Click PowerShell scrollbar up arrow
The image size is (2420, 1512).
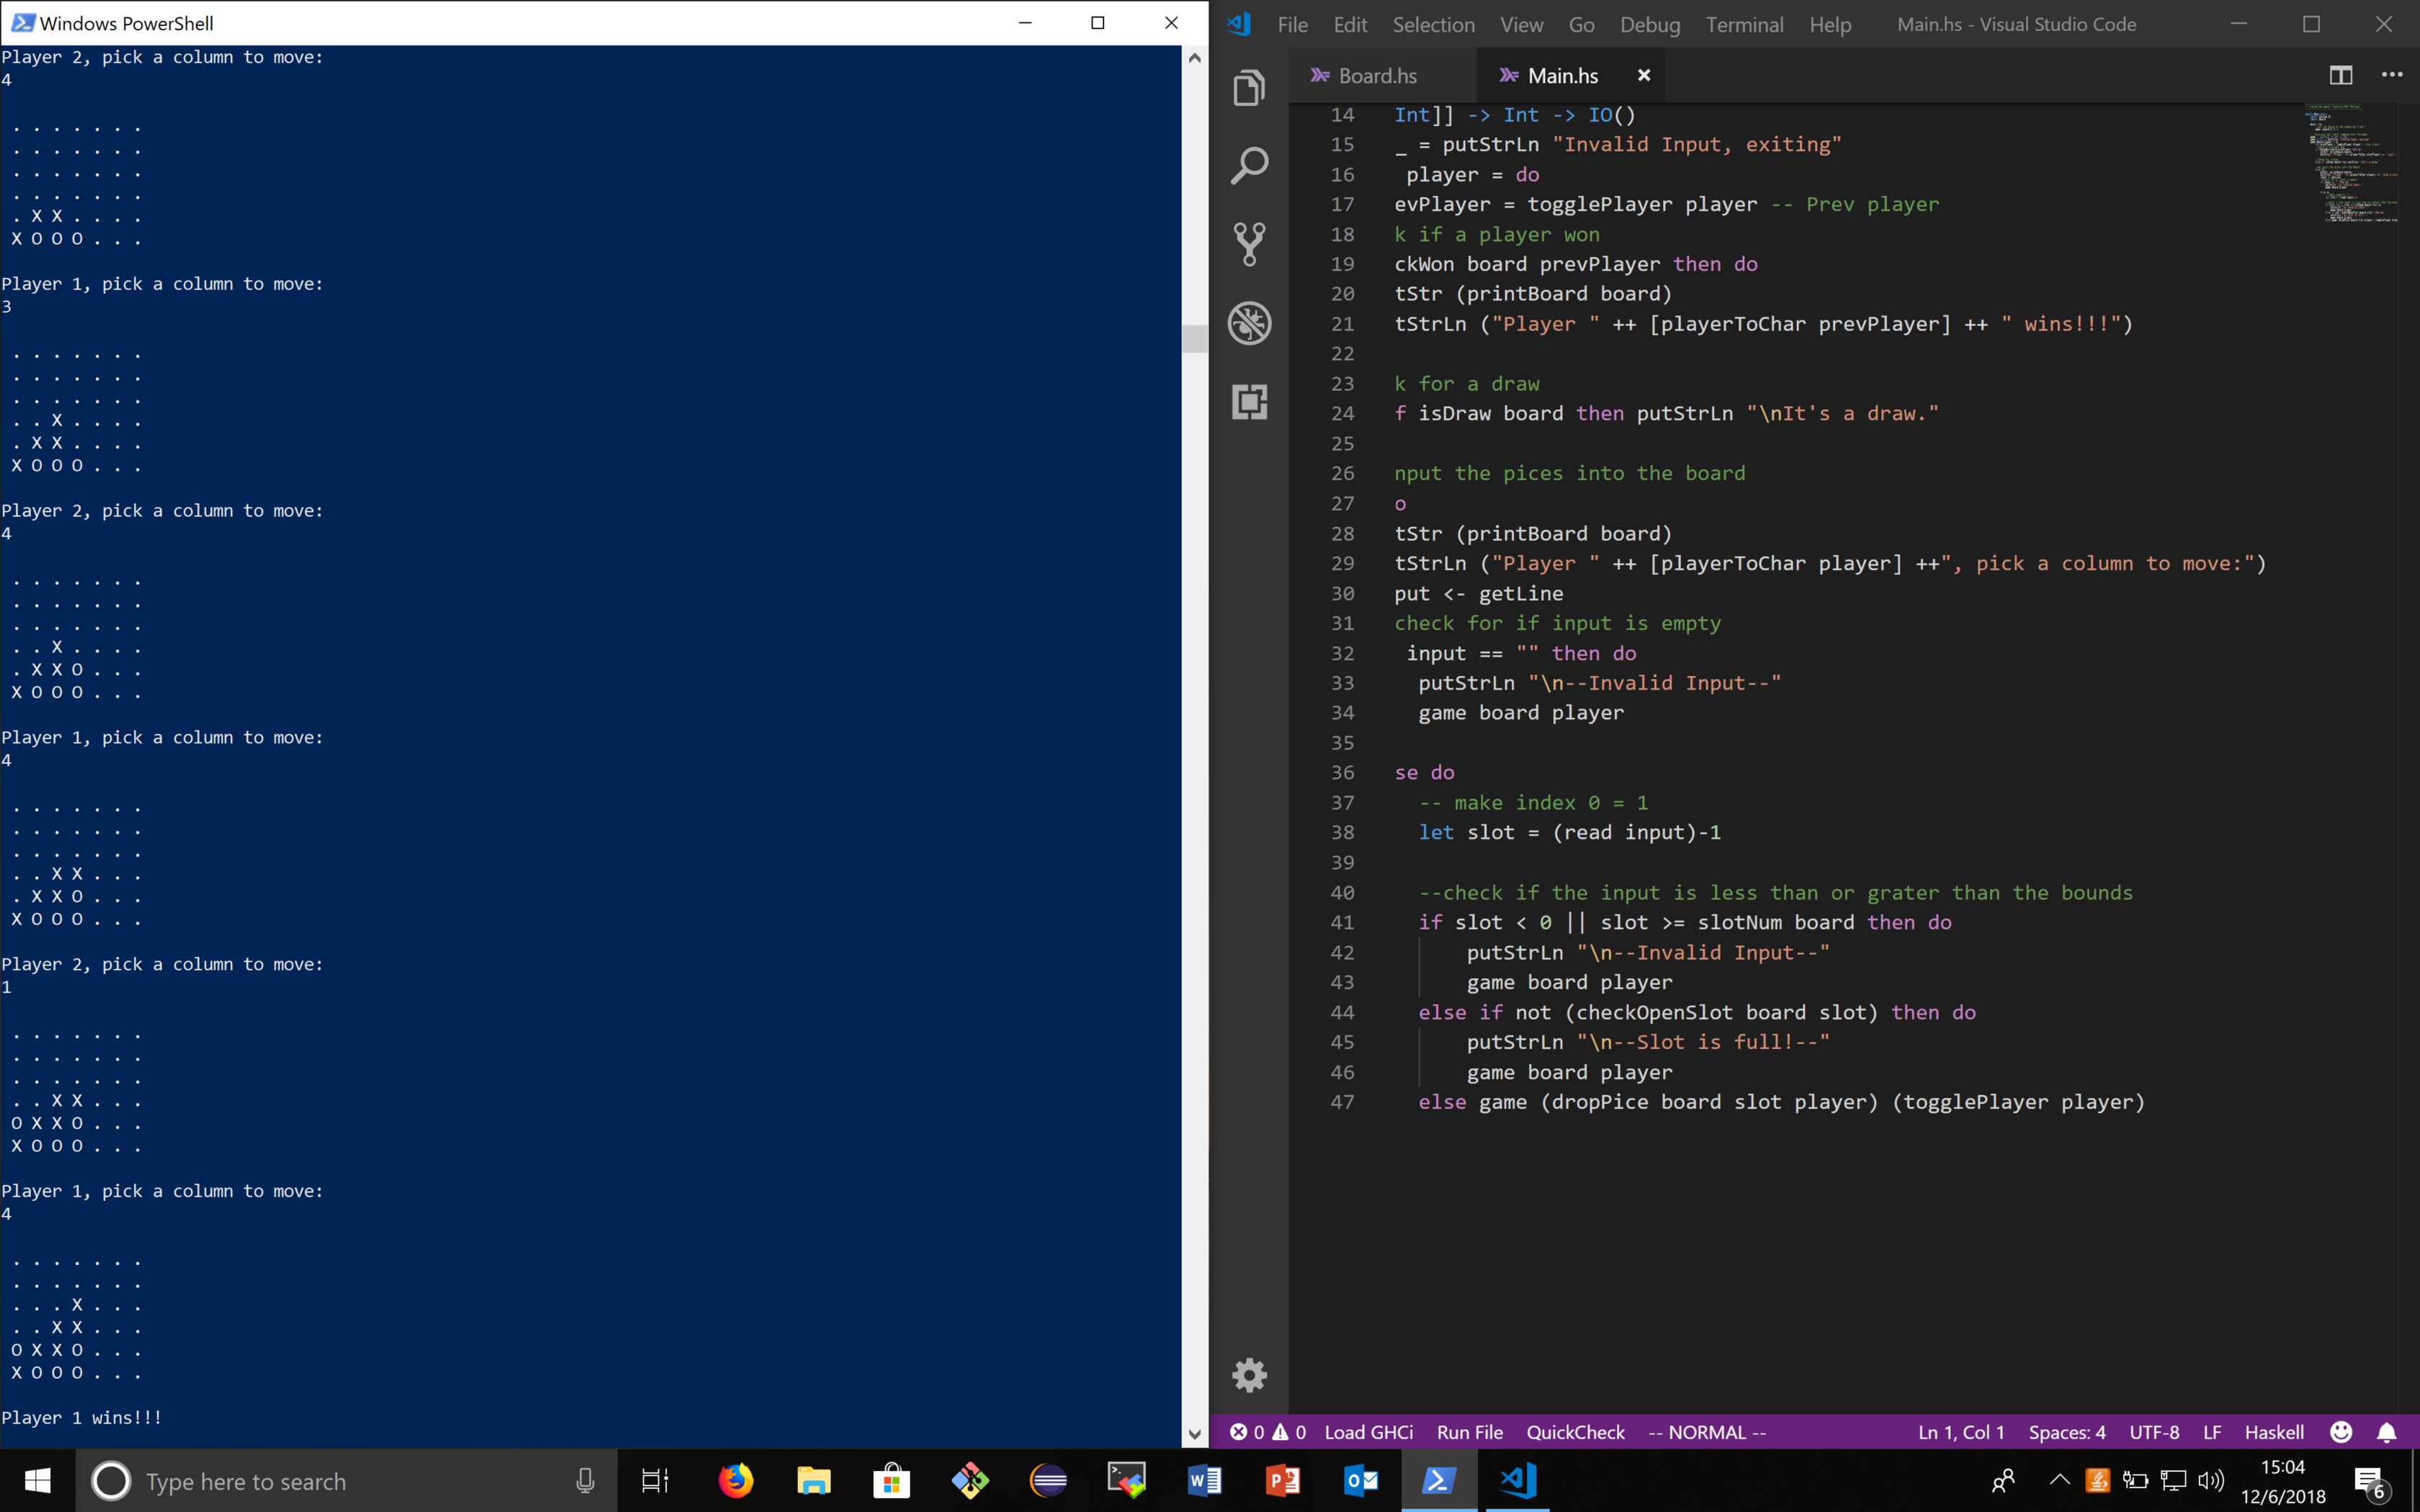[1194, 58]
